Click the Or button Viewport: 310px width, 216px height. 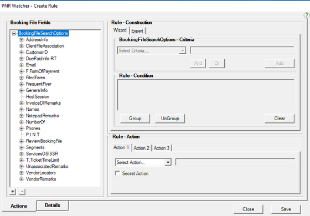217,63
